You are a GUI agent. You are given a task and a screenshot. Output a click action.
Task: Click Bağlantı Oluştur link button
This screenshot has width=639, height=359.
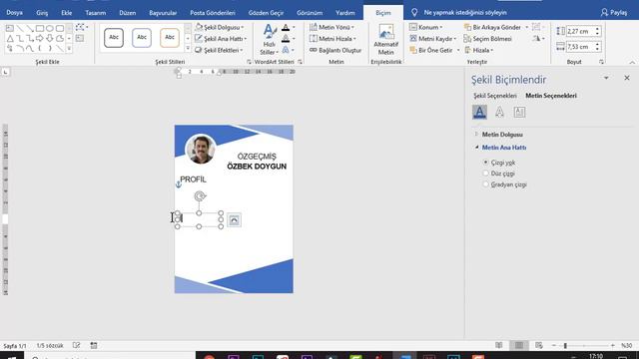point(335,50)
